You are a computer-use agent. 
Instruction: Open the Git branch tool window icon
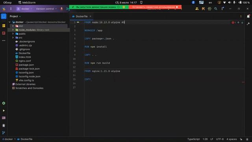4,133
